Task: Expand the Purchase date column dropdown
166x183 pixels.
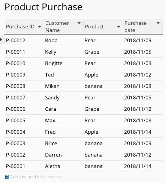Action: (158, 23)
